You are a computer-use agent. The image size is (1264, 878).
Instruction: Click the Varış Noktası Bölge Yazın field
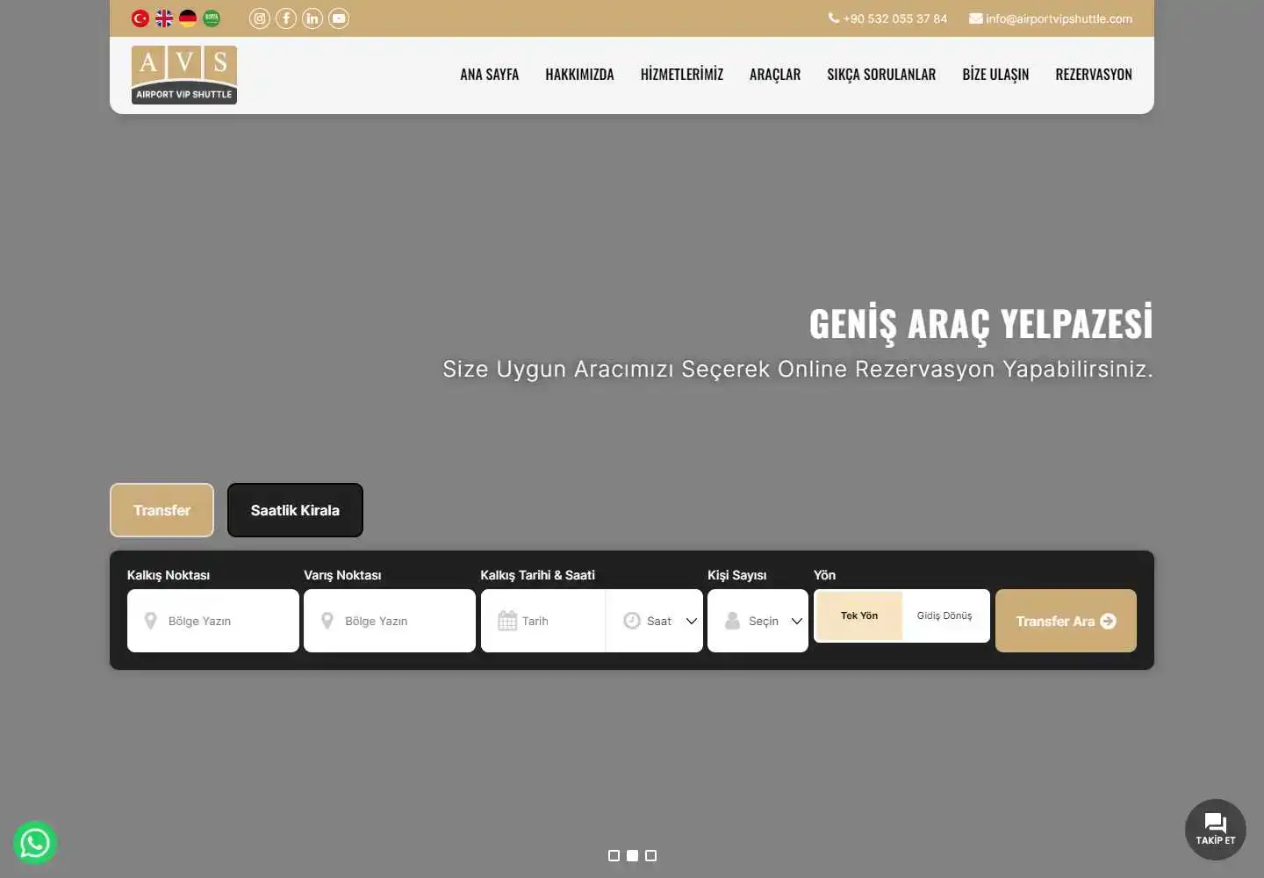tap(390, 621)
